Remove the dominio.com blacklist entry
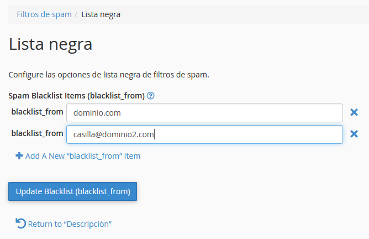The image size is (369, 239). click(x=354, y=112)
